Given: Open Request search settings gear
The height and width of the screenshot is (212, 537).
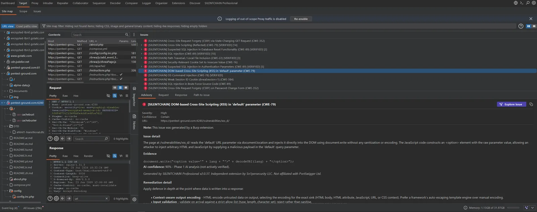Looking at the screenshot, I should [56, 139].
